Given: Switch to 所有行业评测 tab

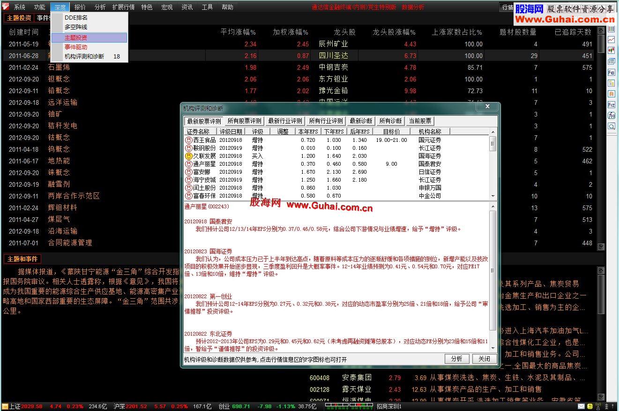Looking at the screenshot, I should pos(326,121).
